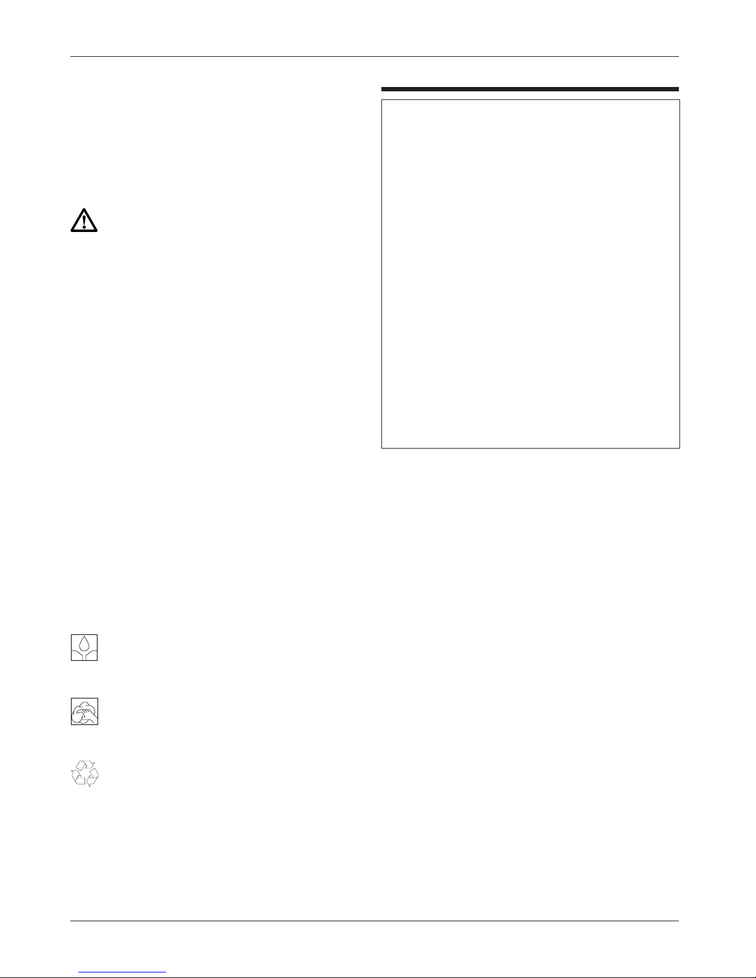Click the thin header rule at page top
756x978 pixels.
(x=375, y=57)
